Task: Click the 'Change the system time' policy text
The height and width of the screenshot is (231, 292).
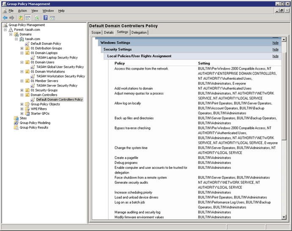Action: click(x=131, y=148)
